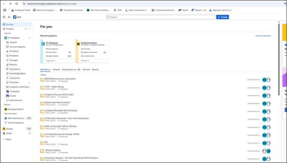Click the Jira search field
287x163 pixels.
pyautogui.click(x=161, y=17)
